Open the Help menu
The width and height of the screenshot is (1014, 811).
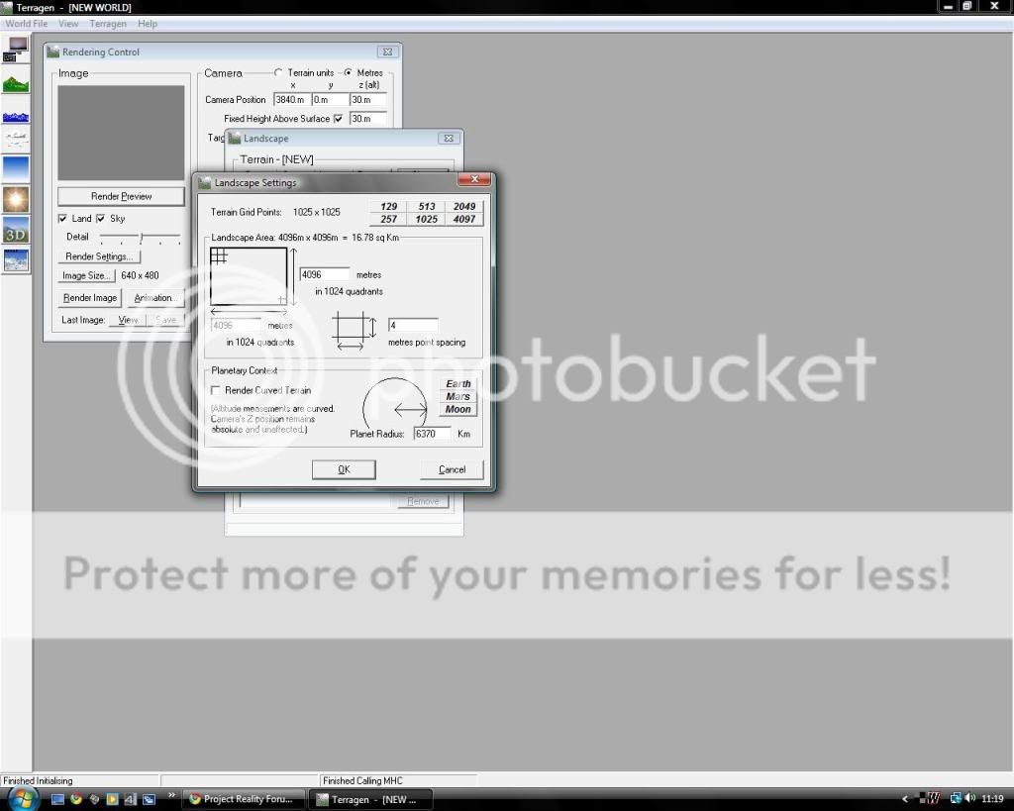148,24
